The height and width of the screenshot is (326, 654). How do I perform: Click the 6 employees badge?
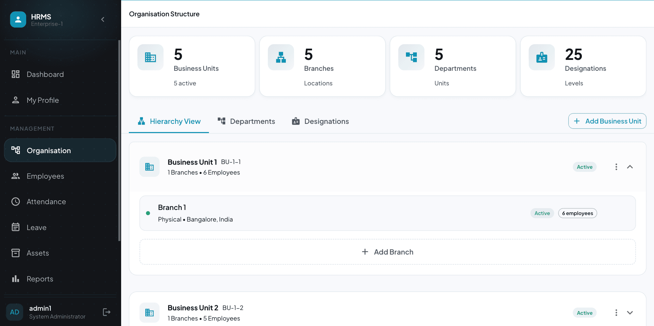click(577, 213)
